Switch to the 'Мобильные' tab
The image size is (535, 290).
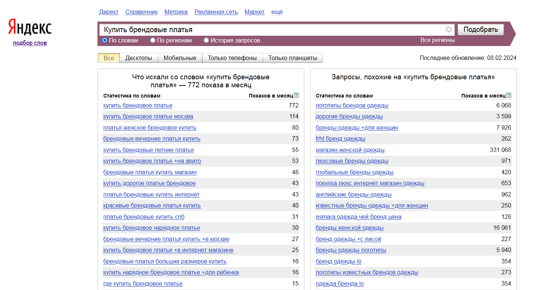click(180, 58)
